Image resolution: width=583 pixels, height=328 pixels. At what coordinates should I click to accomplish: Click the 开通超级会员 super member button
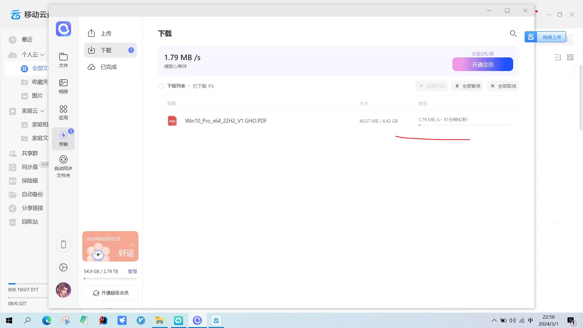pos(110,293)
